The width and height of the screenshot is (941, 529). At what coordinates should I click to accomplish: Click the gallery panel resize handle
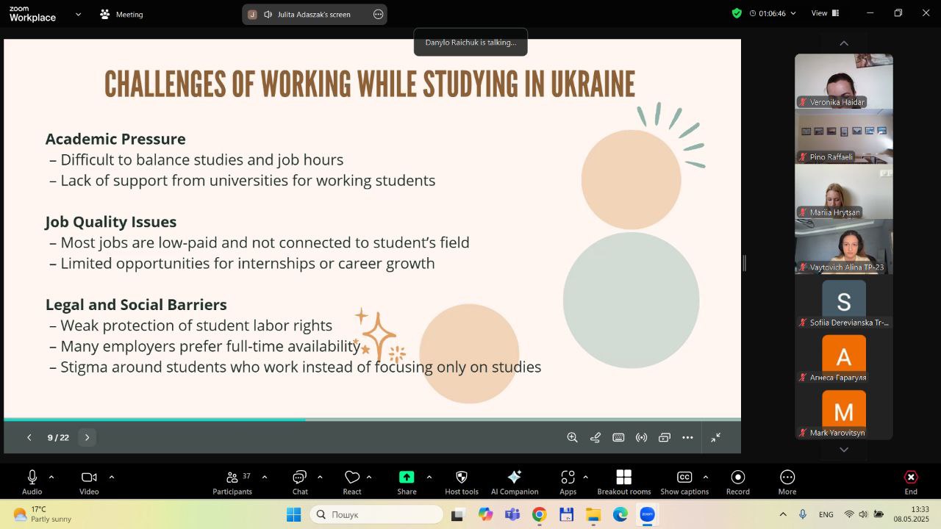pyautogui.click(x=745, y=263)
